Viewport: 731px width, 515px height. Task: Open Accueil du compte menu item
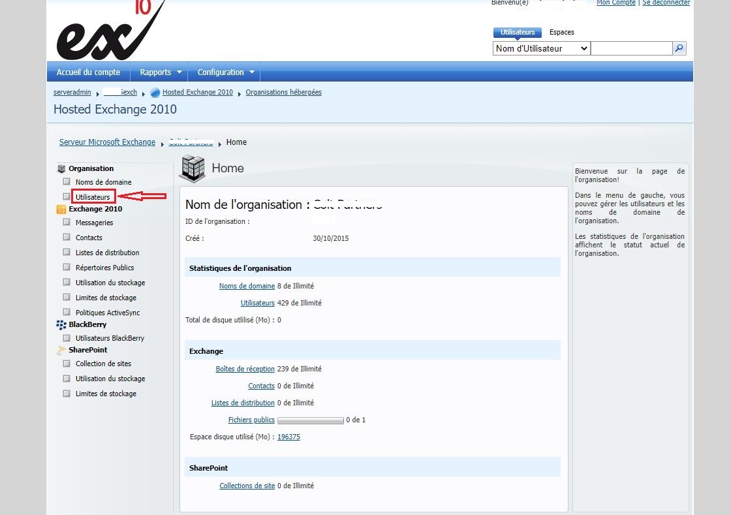(88, 72)
